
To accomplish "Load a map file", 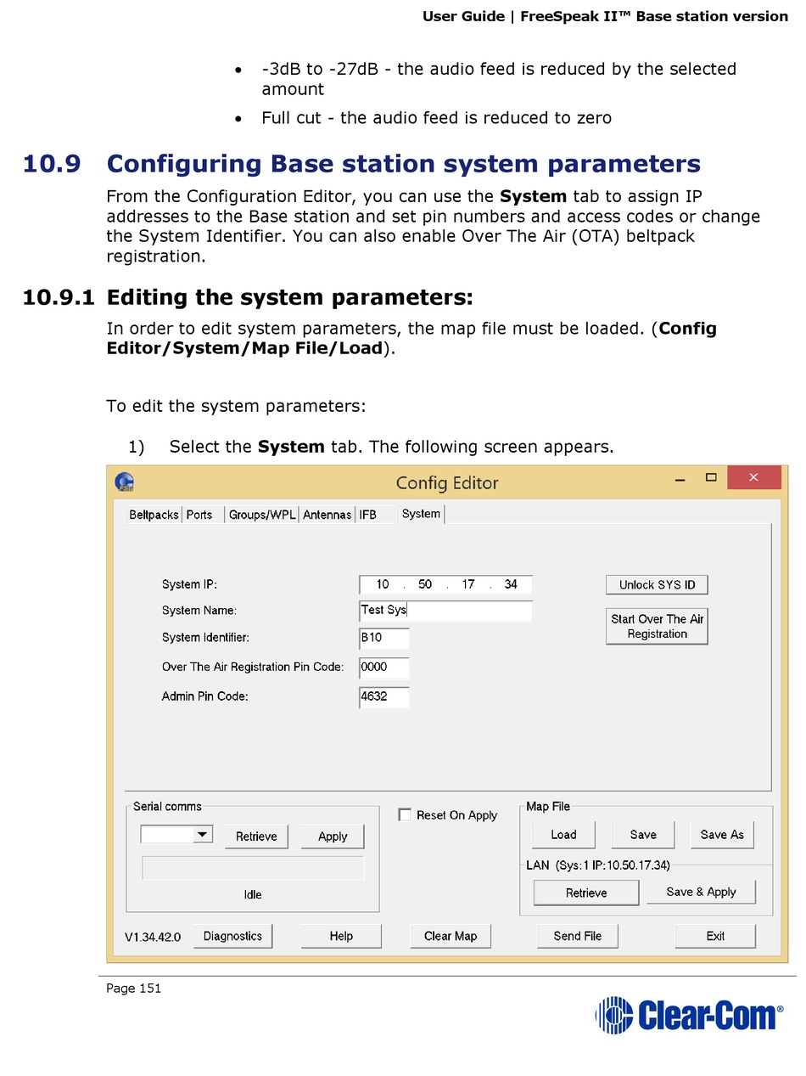I will point(563,835).
